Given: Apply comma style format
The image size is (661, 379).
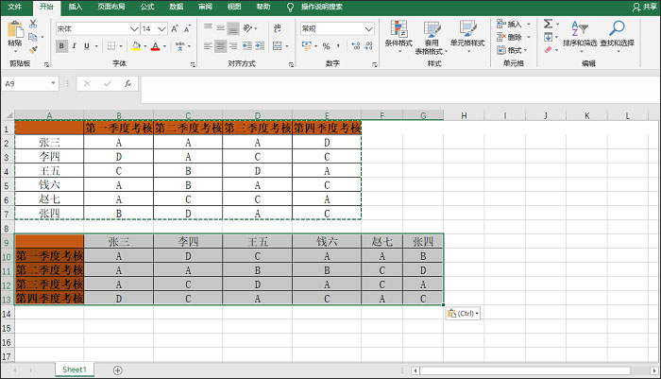Looking at the screenshot, I should pyautogui.click(x=338, y=46).
